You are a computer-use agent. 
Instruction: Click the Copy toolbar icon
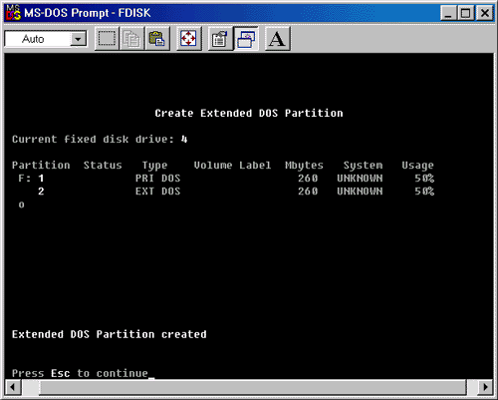click(x=131, y=39)
